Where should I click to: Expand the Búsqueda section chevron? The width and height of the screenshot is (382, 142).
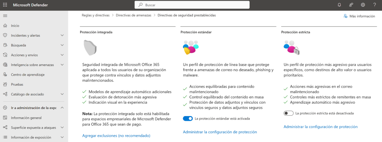pos(62,45)
